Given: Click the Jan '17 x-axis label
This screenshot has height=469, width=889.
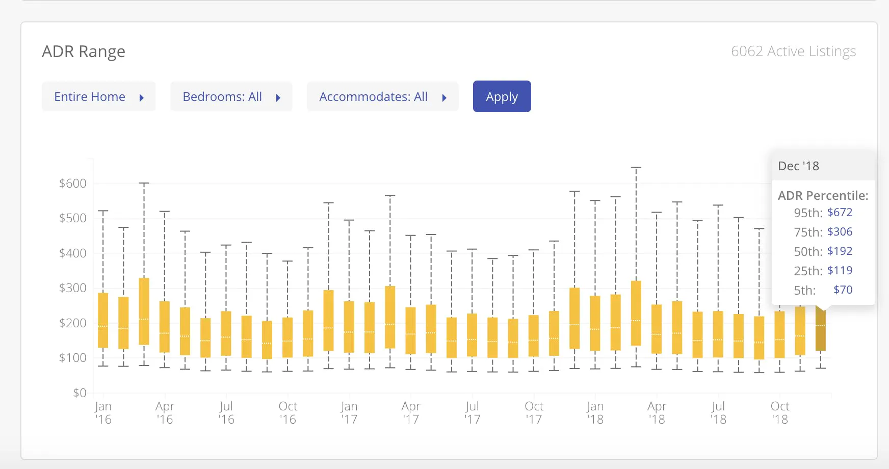Looking at the screenshot, I should (x=349, y=413).
